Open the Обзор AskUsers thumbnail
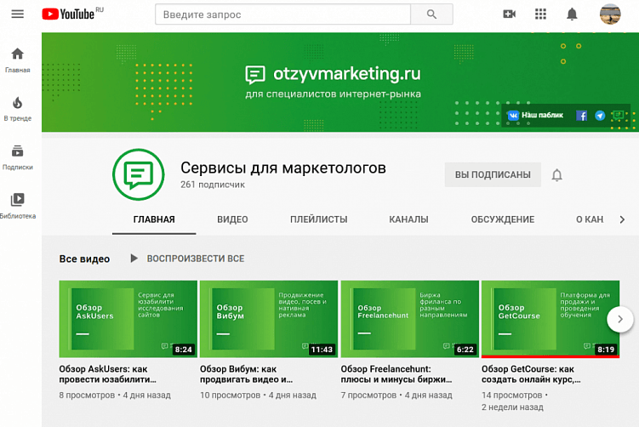The image size is (639, 427). [x=128, y=319]
